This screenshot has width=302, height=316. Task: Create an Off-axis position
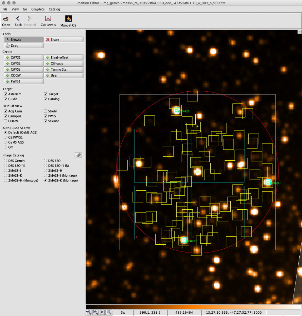coord(64,63)
